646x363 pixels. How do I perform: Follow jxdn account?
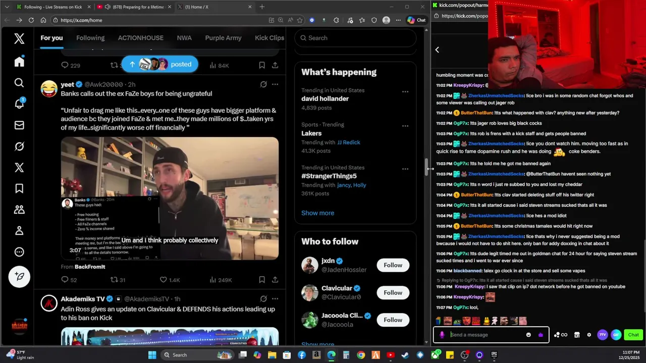pos(393,265)
